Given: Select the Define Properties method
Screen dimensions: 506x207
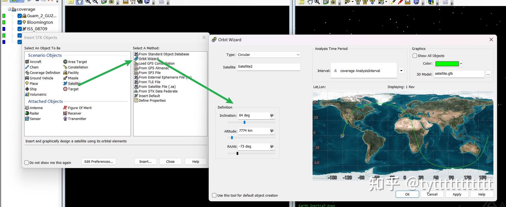Looking at the screenshot, I should pyautogui.click(x=150, y=101).
